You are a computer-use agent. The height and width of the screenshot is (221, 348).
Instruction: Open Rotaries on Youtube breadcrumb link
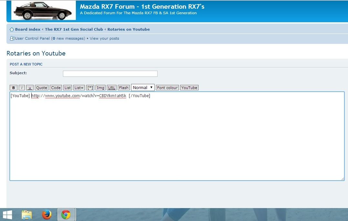pos(128,29)
